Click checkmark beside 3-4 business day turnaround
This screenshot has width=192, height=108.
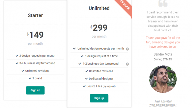pyautogui.click(x=17, y=63)
